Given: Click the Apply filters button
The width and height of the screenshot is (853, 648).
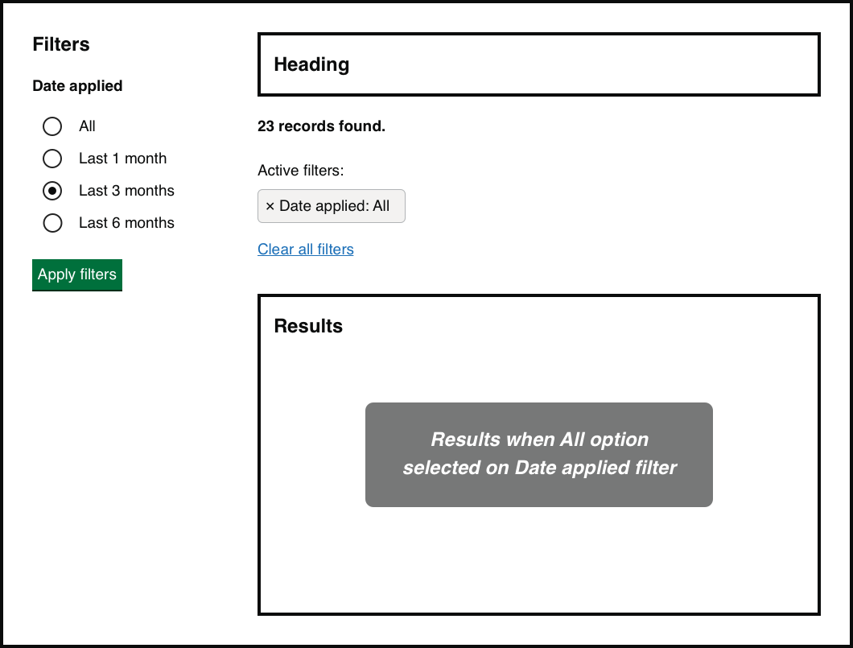Looking at the screenshot, I should tap(76, 274).
